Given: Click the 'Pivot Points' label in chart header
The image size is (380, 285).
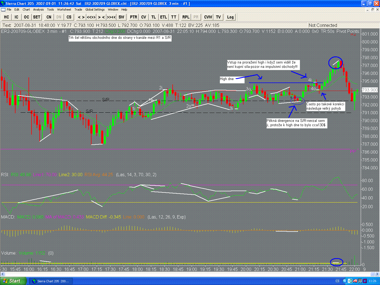Looking at the screenshot, I should click(348, 31).
